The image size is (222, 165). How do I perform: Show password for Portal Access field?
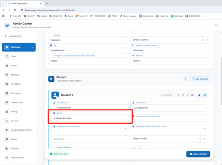click(x=126, y=129)
